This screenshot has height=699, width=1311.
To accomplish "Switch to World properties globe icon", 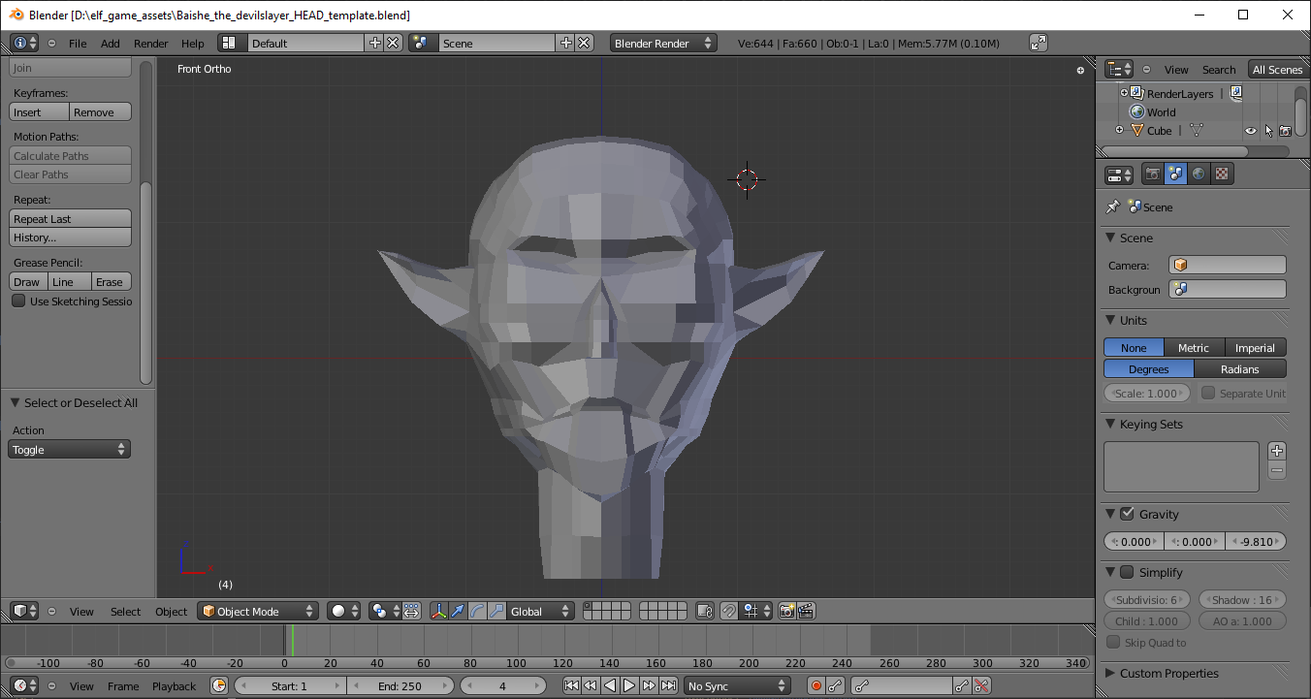I will pos(1199,175).
